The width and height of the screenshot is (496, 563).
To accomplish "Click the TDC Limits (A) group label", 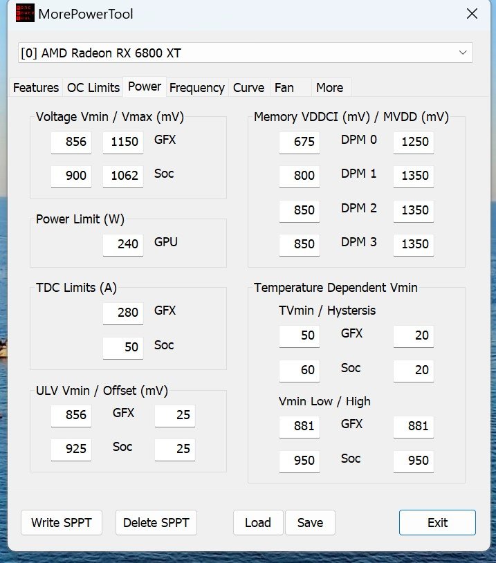I will (x=76, y=288).
